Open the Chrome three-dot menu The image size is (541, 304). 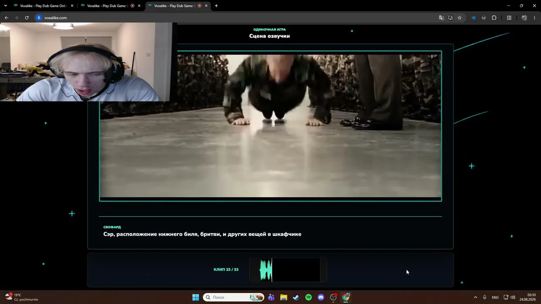535,18
